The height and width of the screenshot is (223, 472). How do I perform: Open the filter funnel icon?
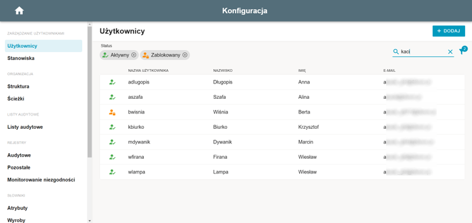pyautogui.click(x=462, y=52)
